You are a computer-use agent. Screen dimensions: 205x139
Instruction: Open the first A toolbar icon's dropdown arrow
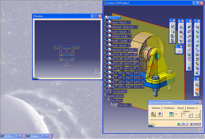(x=174, y=29)
